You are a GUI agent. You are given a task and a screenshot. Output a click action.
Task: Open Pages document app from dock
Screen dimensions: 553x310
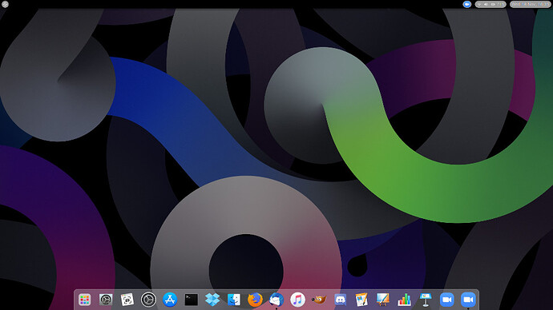[361, 300]
